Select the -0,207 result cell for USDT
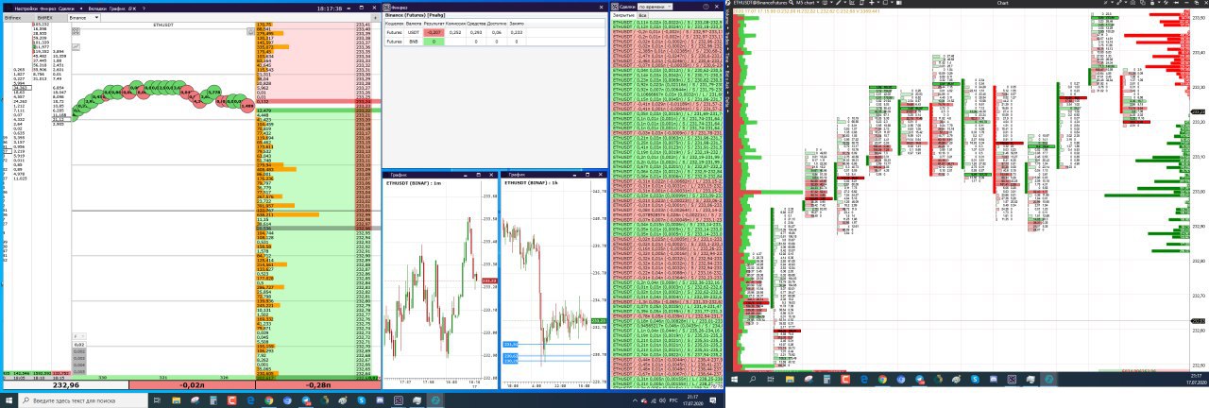The width and height of the screenshot is (1209, 408). coord(434,33)
